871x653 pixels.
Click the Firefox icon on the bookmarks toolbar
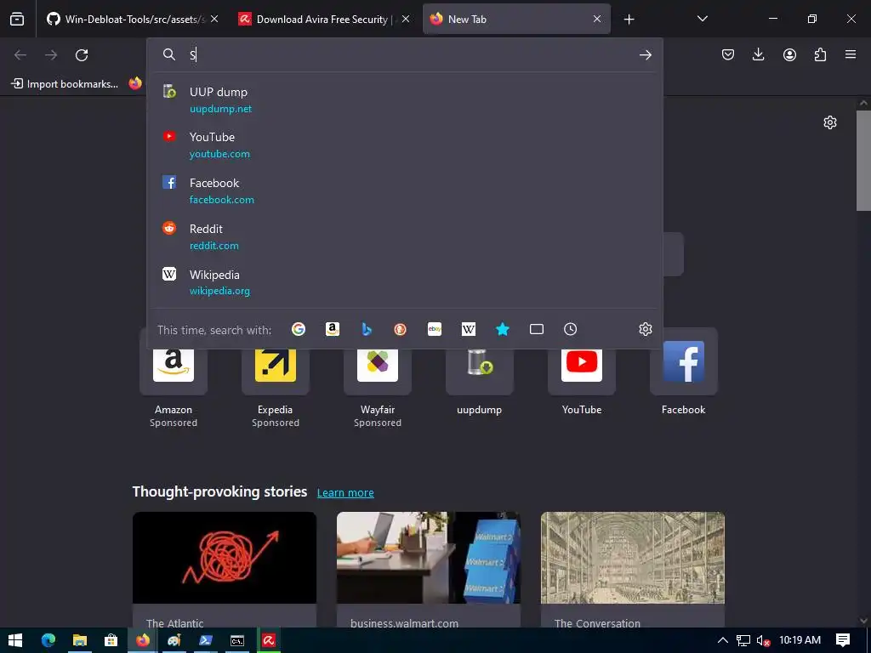[135, 83]
